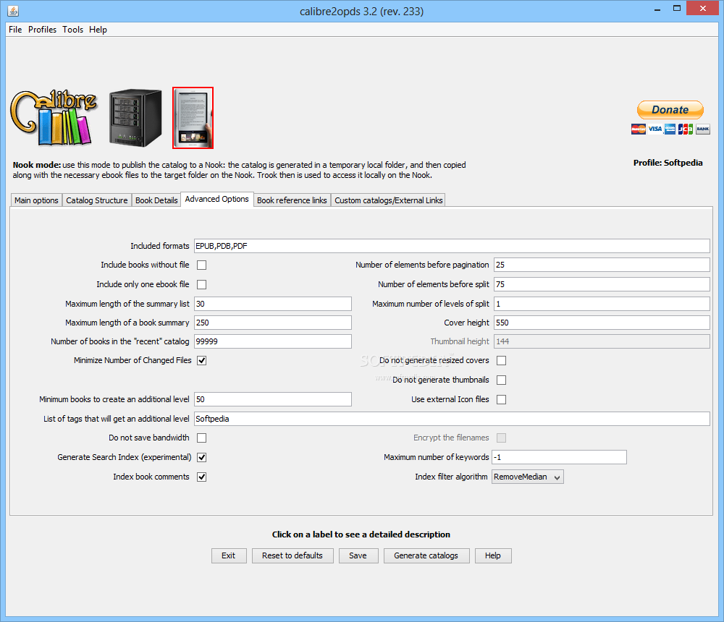This screenshot has width=724, height=622.
Task: Uncheck Minimize Number of Changed Files
Action: [202, 360]
